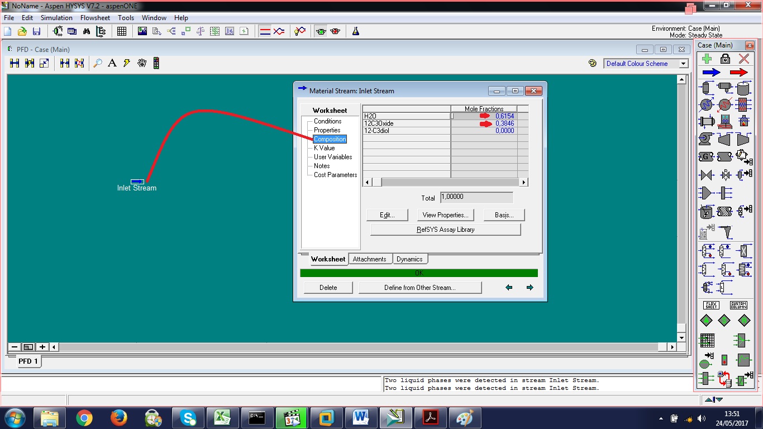Click the Basis button in the stream window
763x429 pixels.
(503, 214)
